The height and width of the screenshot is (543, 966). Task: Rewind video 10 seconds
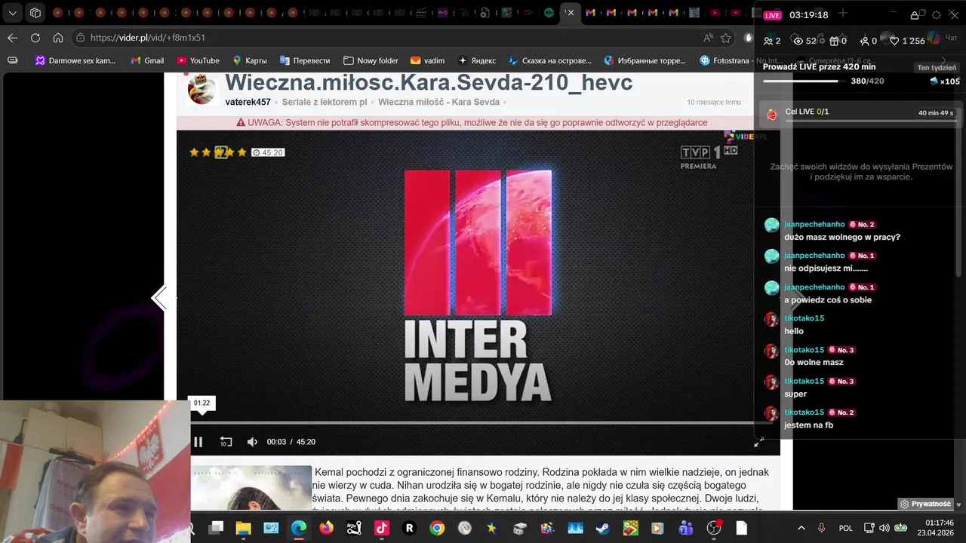pos(226,442)
